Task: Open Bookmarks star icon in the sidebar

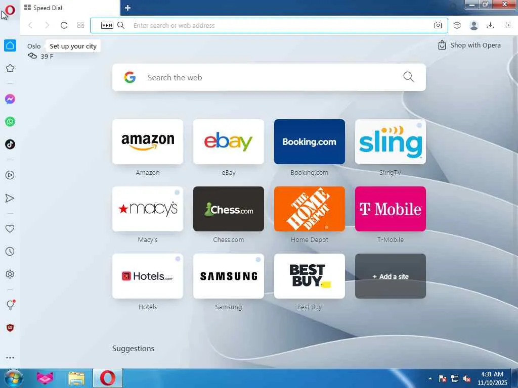Action: (10, 68)
